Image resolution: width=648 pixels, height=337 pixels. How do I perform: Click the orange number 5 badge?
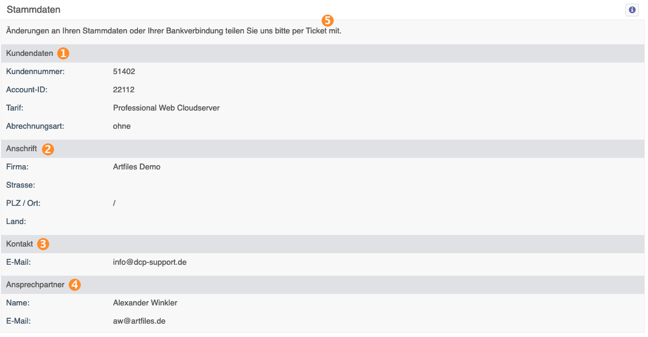(x=327, y=20)
